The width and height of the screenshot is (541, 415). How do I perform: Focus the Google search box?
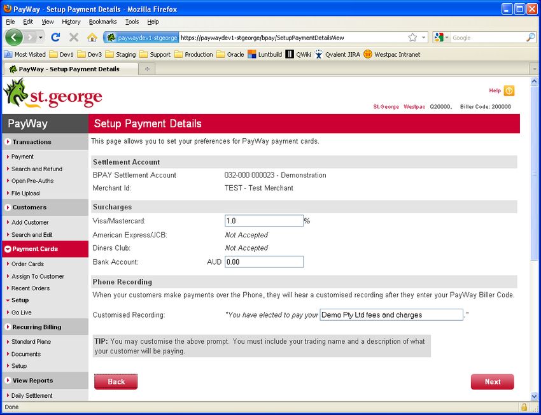click(x=488, y=38)
